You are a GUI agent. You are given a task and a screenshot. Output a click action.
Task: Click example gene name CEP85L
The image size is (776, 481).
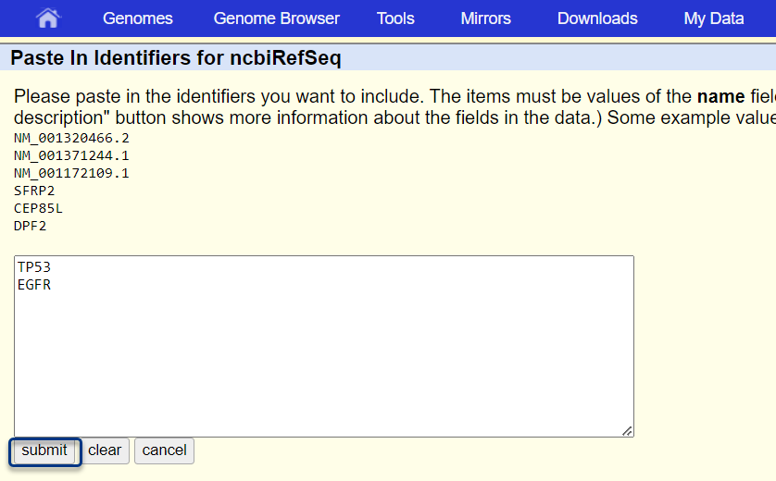click(38, 208)
